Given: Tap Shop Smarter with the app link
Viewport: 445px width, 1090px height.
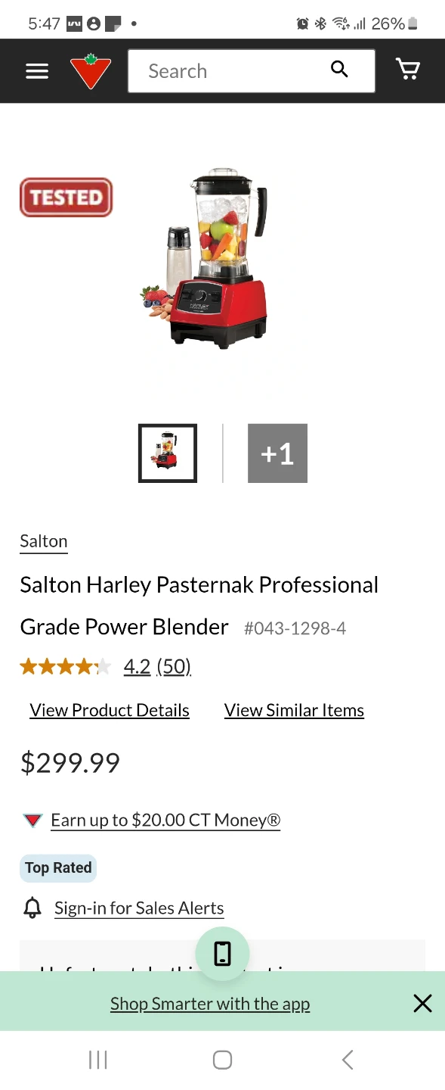Looking at the screenshot, I should coord(210,1004).
